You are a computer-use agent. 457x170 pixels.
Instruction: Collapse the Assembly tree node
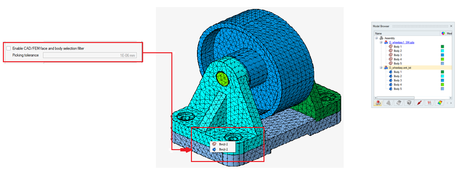point(376,38)
